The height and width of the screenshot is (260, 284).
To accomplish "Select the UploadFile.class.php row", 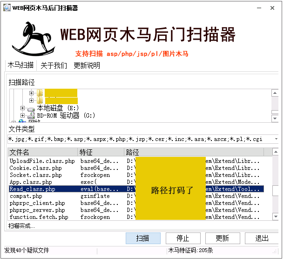I will pos(136,161).
